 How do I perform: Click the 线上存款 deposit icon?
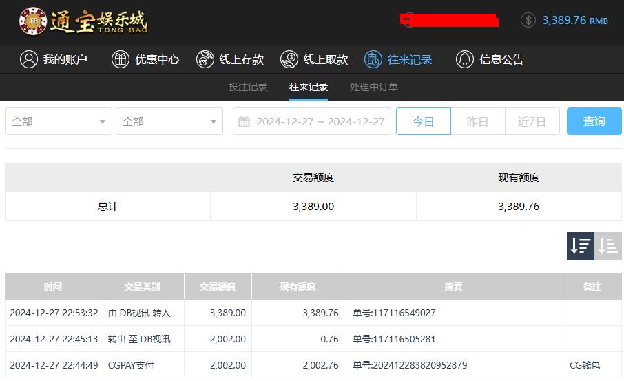[x=205, y=59]
